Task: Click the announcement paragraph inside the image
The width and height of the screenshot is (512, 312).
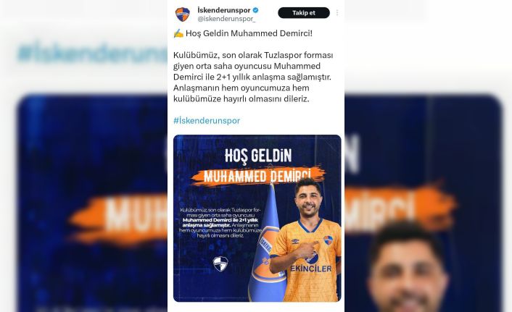Action: point(220,222)
